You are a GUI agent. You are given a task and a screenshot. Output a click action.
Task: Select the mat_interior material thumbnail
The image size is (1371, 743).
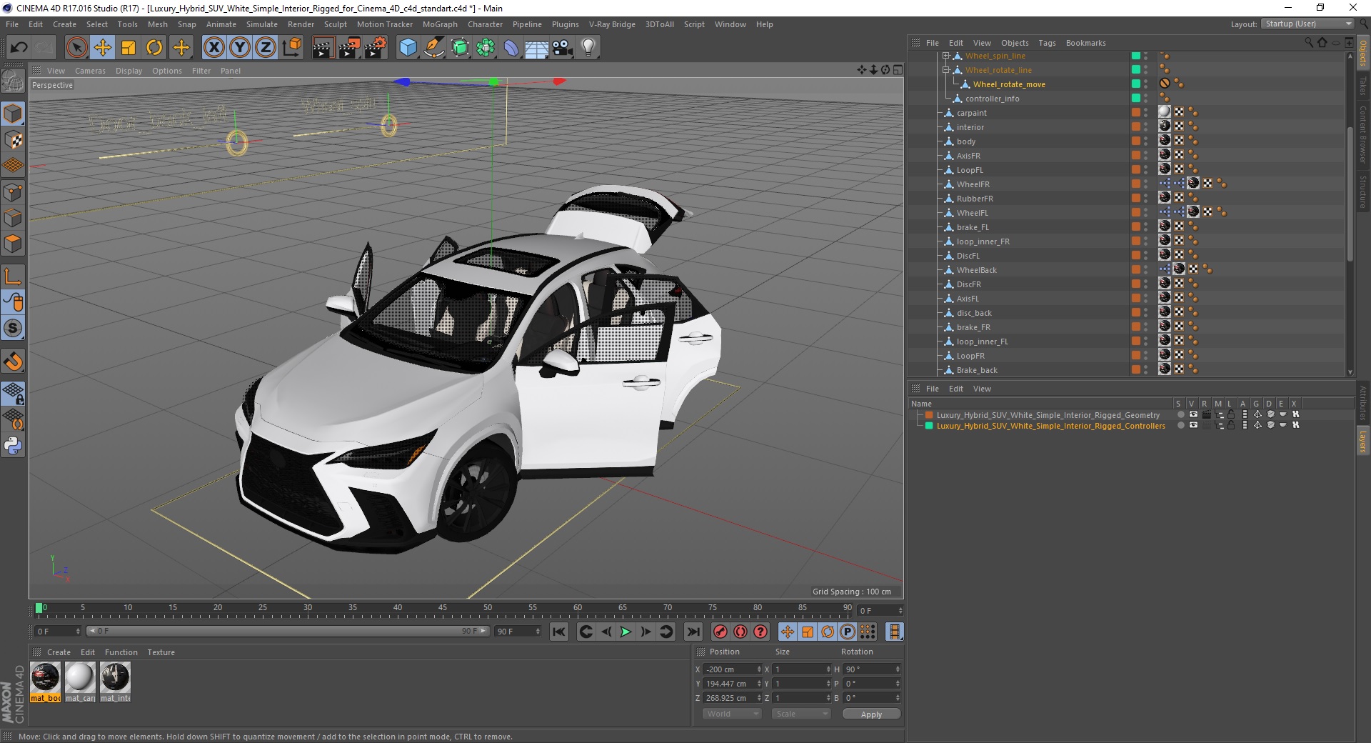tap(115, 682)
